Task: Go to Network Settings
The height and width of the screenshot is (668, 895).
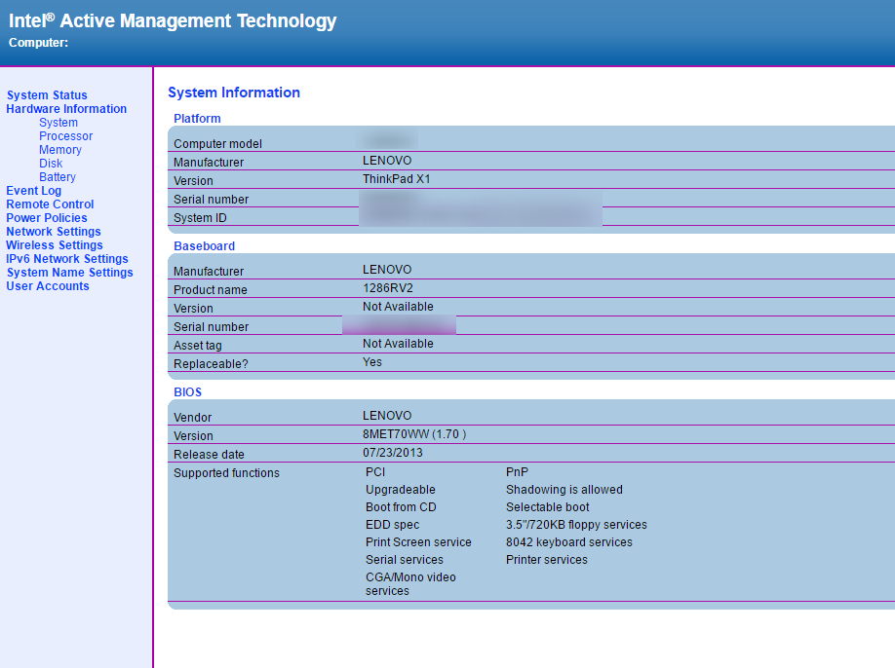Action: click(x=54, y=232)
